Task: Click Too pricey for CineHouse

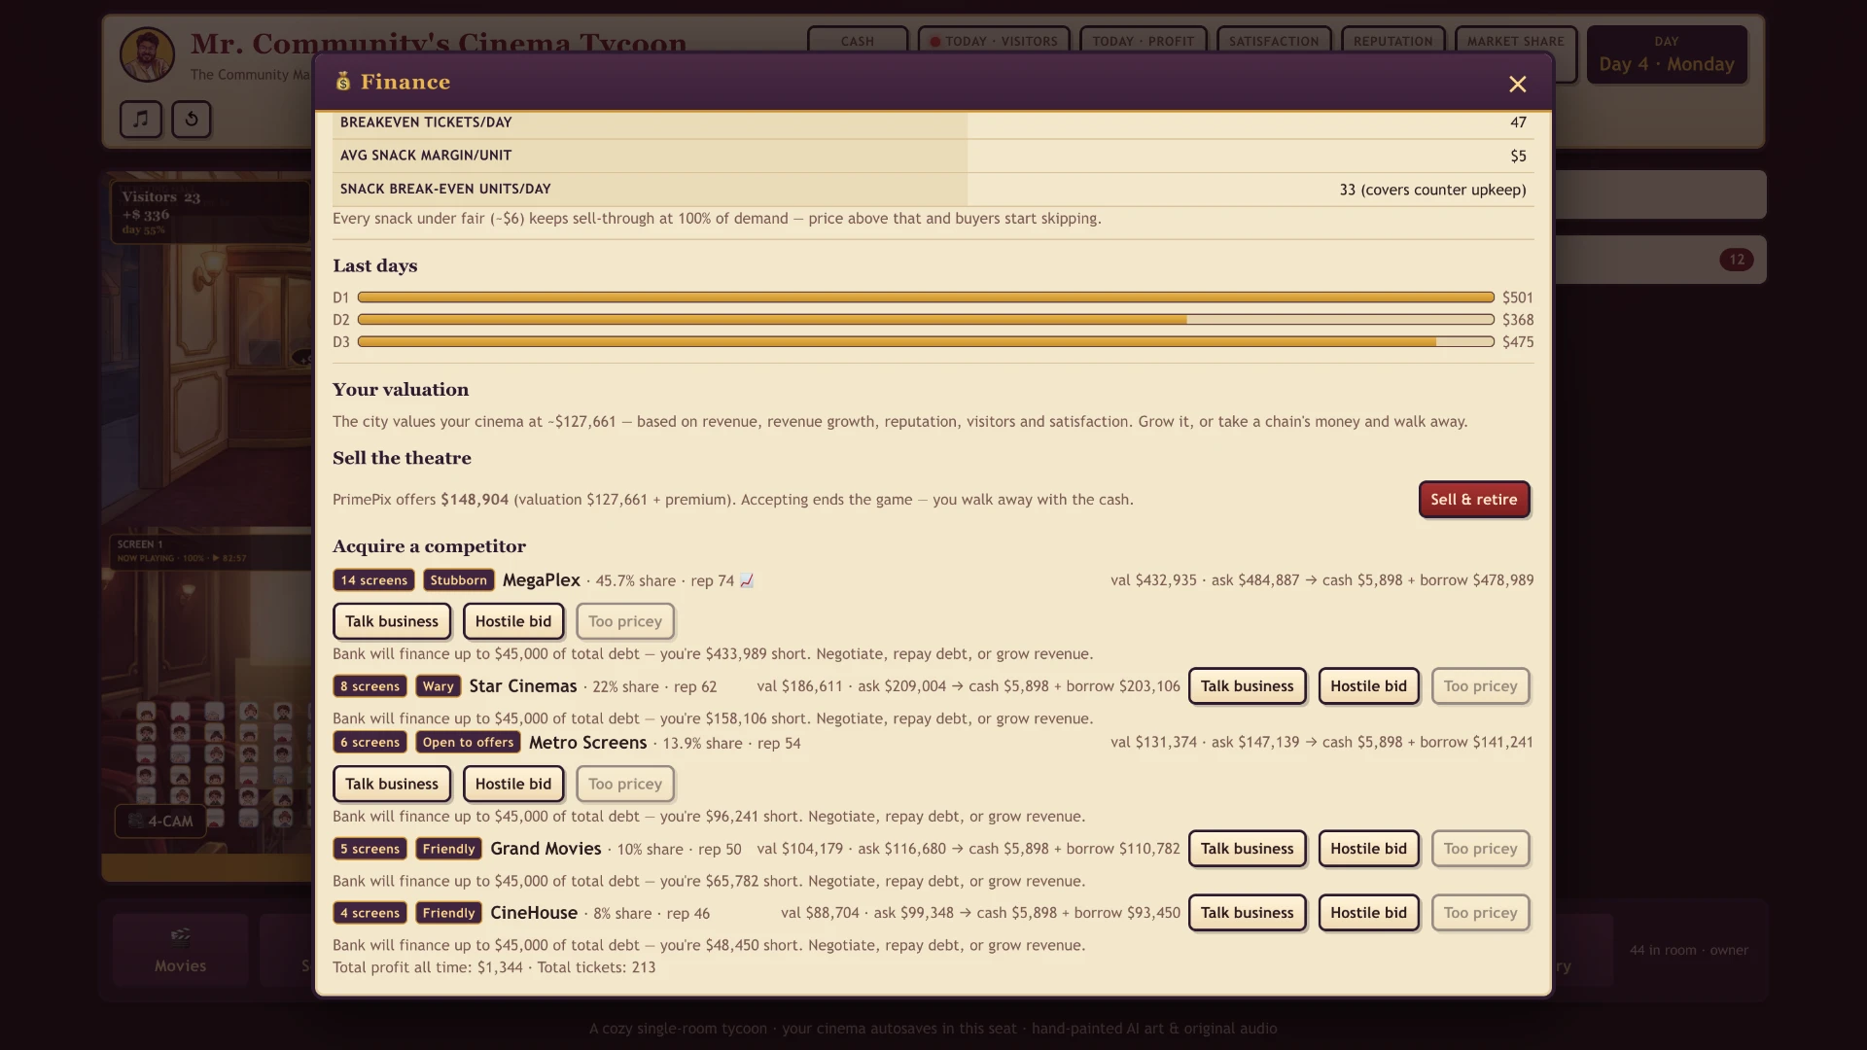Action: (1481, 913)
